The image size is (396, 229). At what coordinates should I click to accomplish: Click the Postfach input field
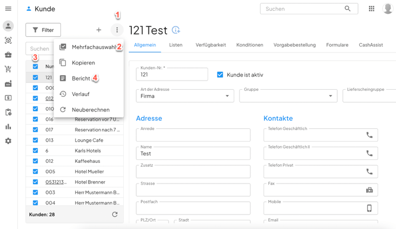pyautogui.click(x=193, y=208)
